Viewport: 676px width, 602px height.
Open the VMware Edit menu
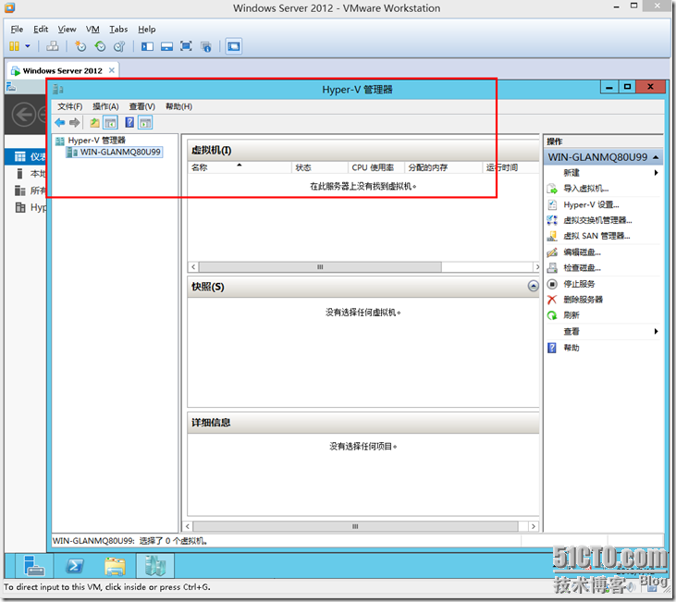(x=41, y=29)
